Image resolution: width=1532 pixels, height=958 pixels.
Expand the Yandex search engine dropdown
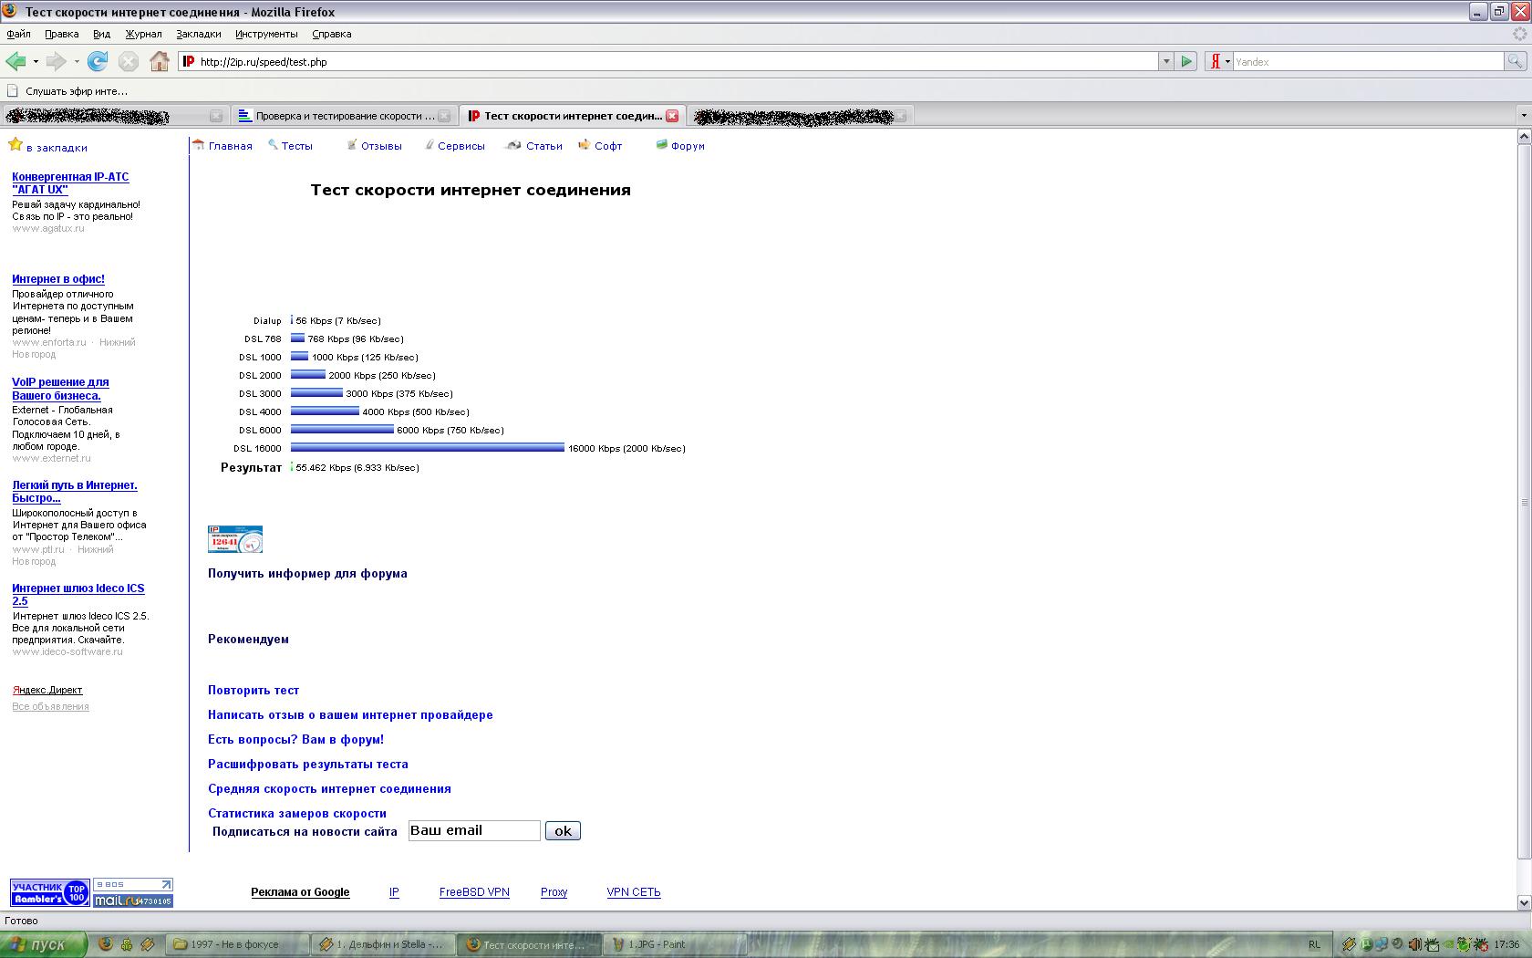(1227, 61)
